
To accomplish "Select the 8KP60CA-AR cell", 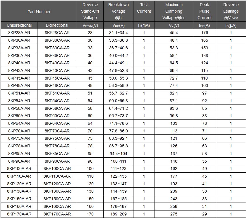I will coord(57,116).
